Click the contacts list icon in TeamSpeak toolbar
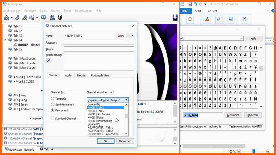The height and width of the screenshot is (155, 276). pyautogui.click(x=53, y=18)
